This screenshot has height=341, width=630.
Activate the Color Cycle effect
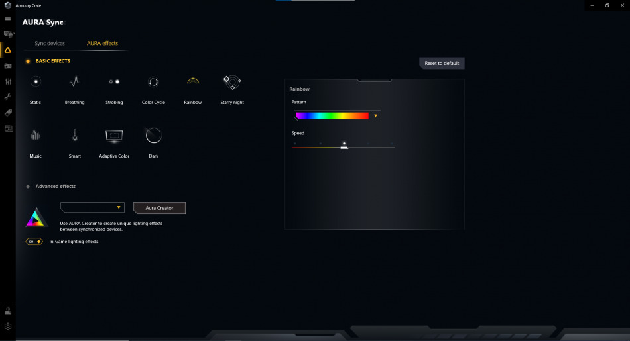click(153, 82)
